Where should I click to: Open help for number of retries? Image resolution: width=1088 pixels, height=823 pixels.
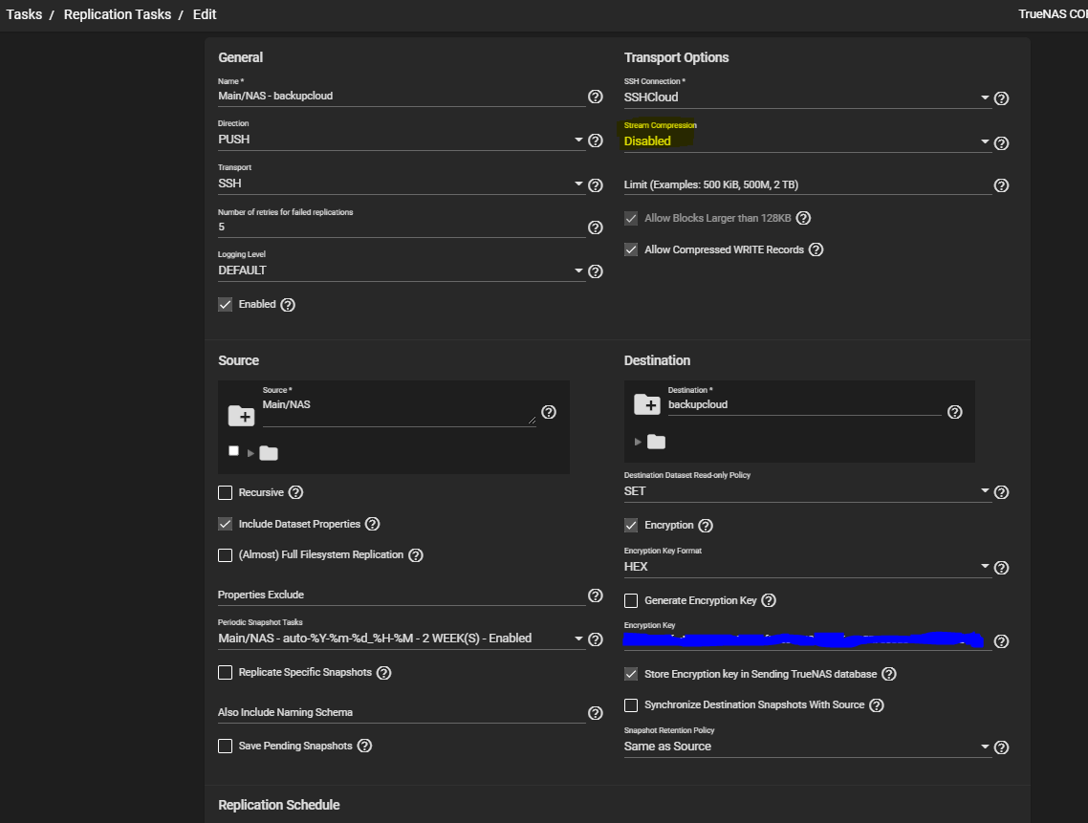[x=596, y=227]
